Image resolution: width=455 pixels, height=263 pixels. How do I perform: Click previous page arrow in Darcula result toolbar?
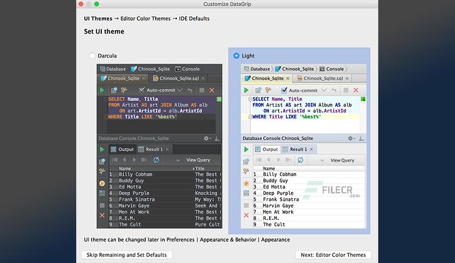[x=124, y=160]
